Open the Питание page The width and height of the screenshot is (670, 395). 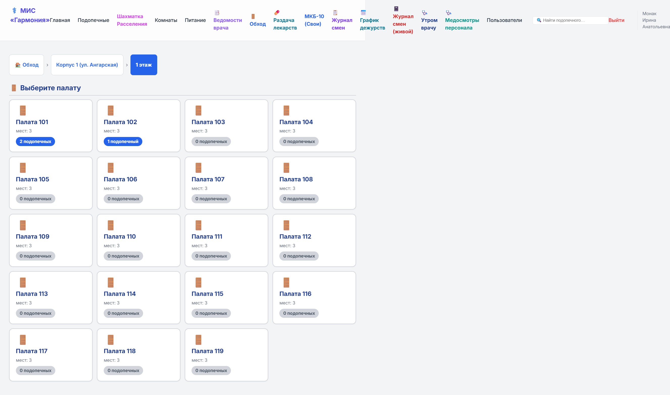(195, 20)
